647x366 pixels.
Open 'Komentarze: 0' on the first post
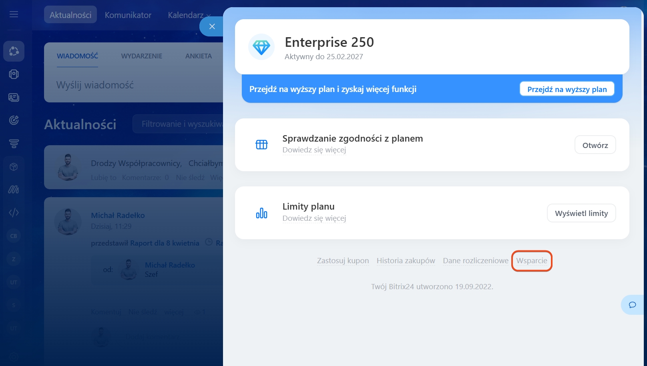tap(145, 178)
